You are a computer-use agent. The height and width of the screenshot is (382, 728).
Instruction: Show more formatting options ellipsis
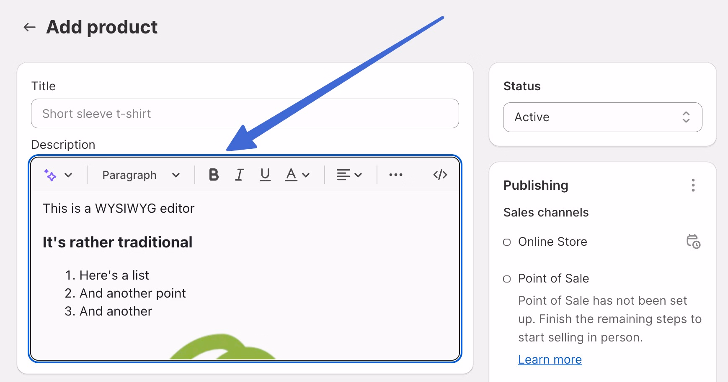click(395, 175)
